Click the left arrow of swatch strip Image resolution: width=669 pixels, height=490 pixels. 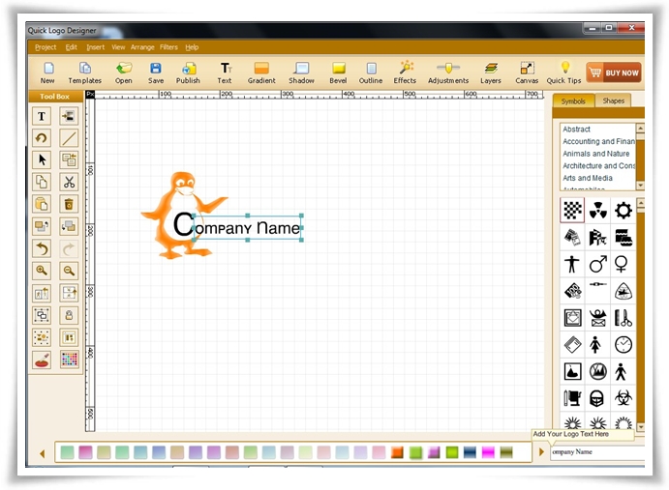[43, 453]
